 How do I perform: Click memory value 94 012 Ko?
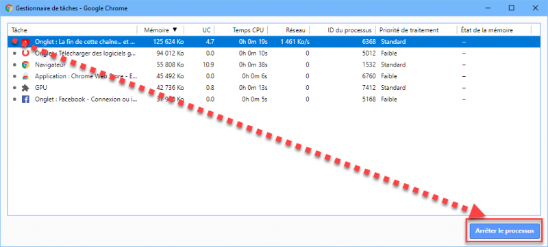pyautogui.click(x=169, y=54)
